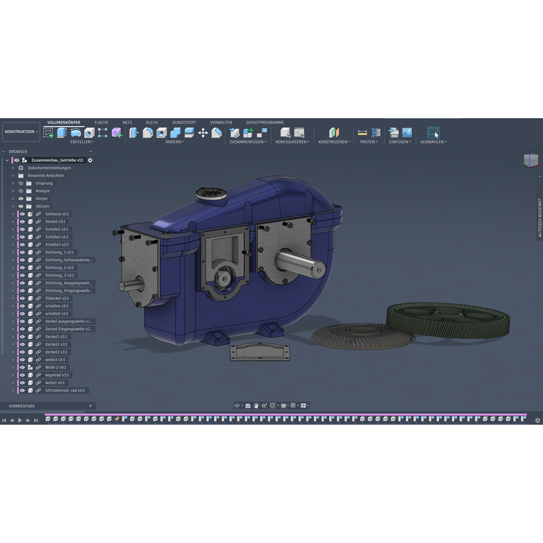Image resolution: width=543 pixels, height=543 pixels.
Task: Hide the Körper folder
Action: coord(21,199)
